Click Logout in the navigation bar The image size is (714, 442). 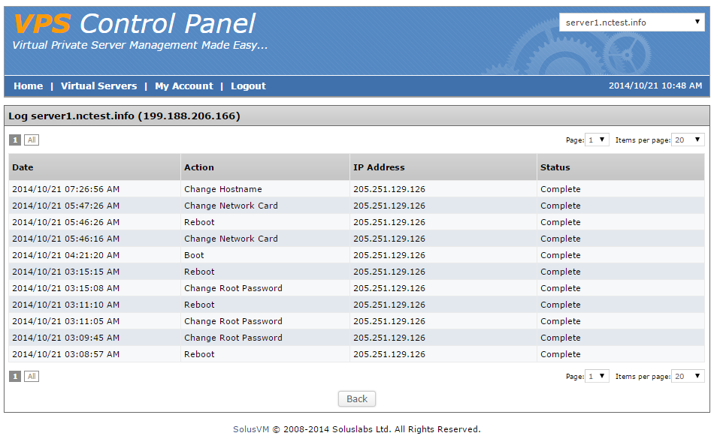point(248,86)
